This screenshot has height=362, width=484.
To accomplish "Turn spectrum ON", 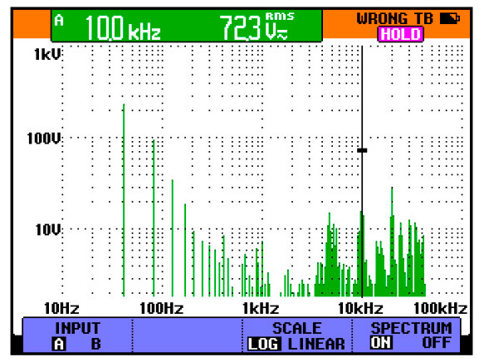I will coord(381,343).
